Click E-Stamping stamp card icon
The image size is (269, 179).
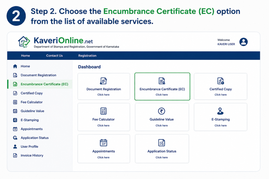220,111
